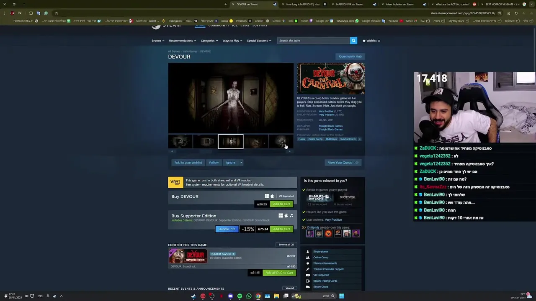
Task: Click View Your Queue button
Action: coord(343,163)
